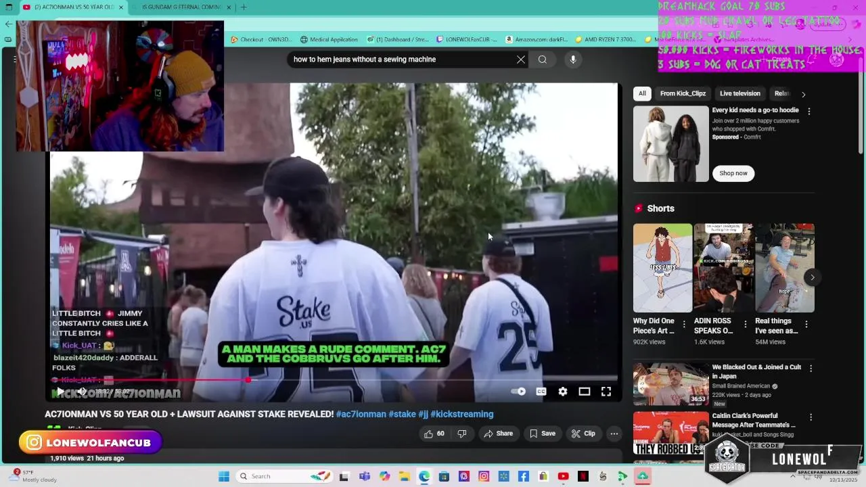
Task: Open Netflix from the taskbar
Action: point(583,476)
